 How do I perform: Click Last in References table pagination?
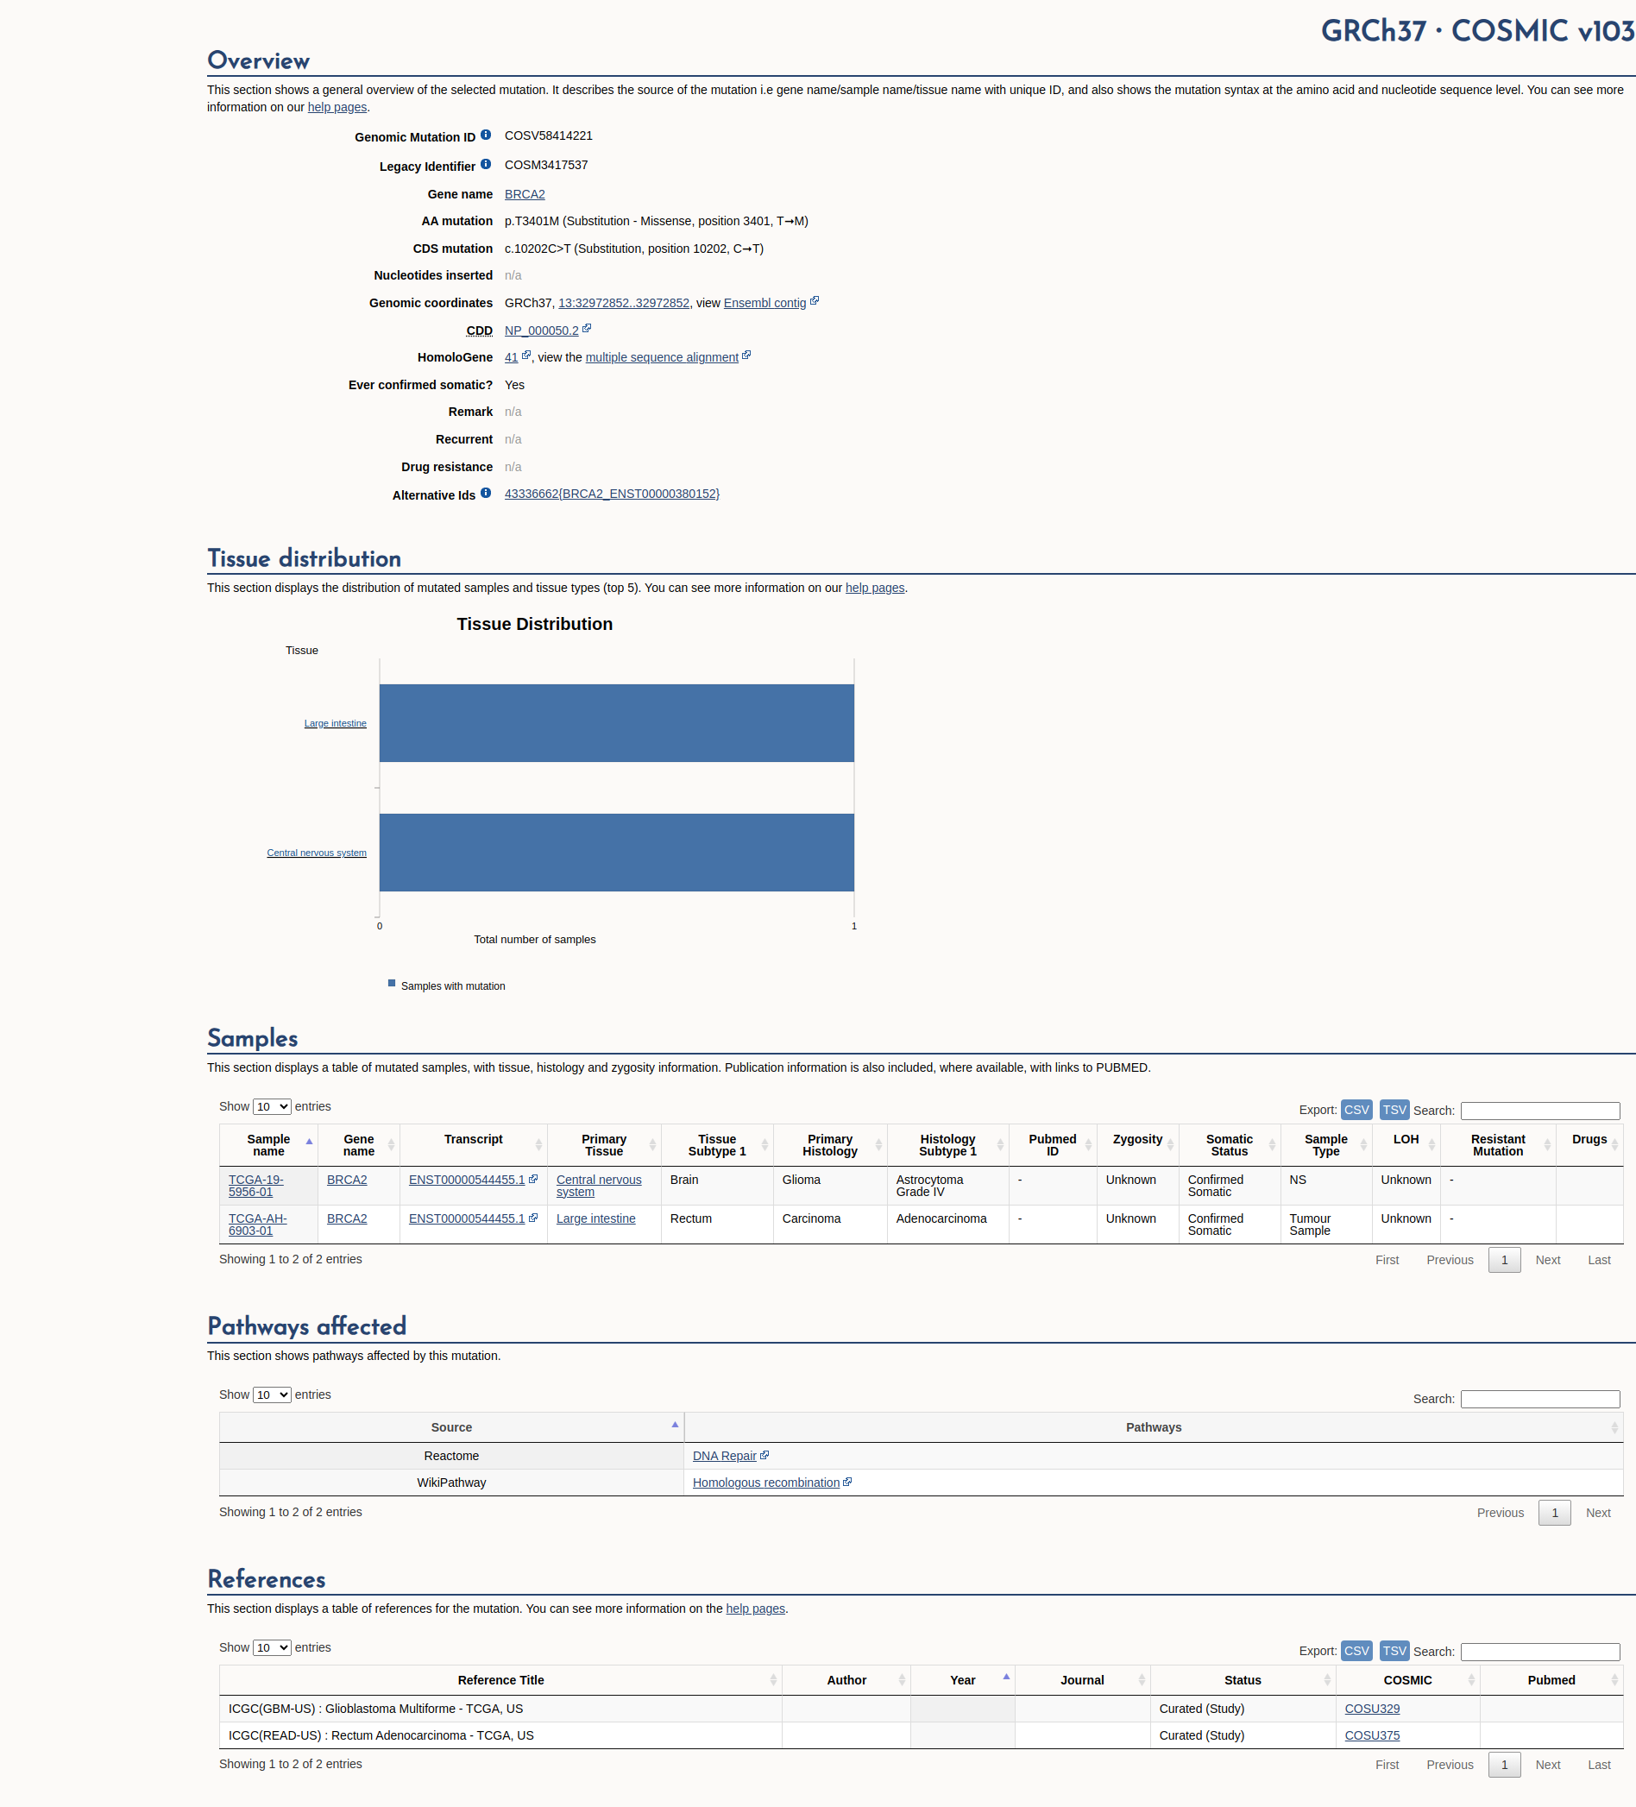click(x=1598, y=1764)
